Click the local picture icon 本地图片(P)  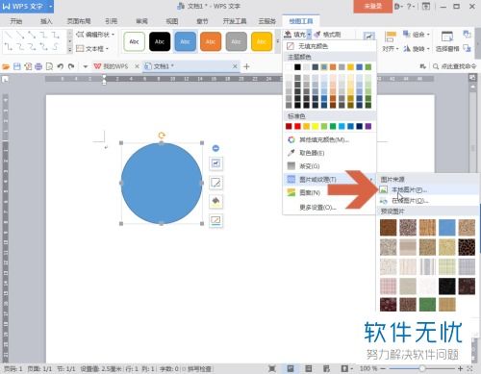click(x=384, y=189)
